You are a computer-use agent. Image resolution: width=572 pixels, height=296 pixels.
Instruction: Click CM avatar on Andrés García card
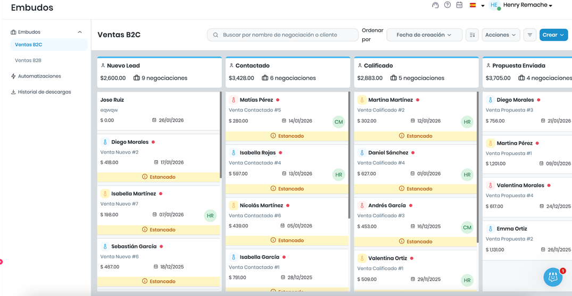[x=467, y=227]
